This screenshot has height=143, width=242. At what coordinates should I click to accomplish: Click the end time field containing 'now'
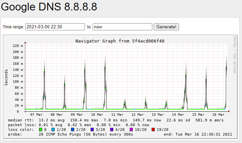(122, 27)
